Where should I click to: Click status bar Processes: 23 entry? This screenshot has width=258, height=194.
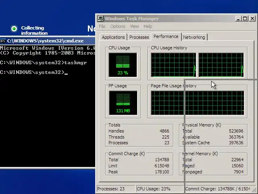(116, 189)
